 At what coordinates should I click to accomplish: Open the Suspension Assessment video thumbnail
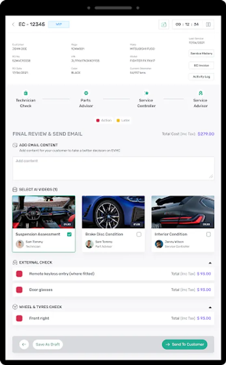coord(44,212)
